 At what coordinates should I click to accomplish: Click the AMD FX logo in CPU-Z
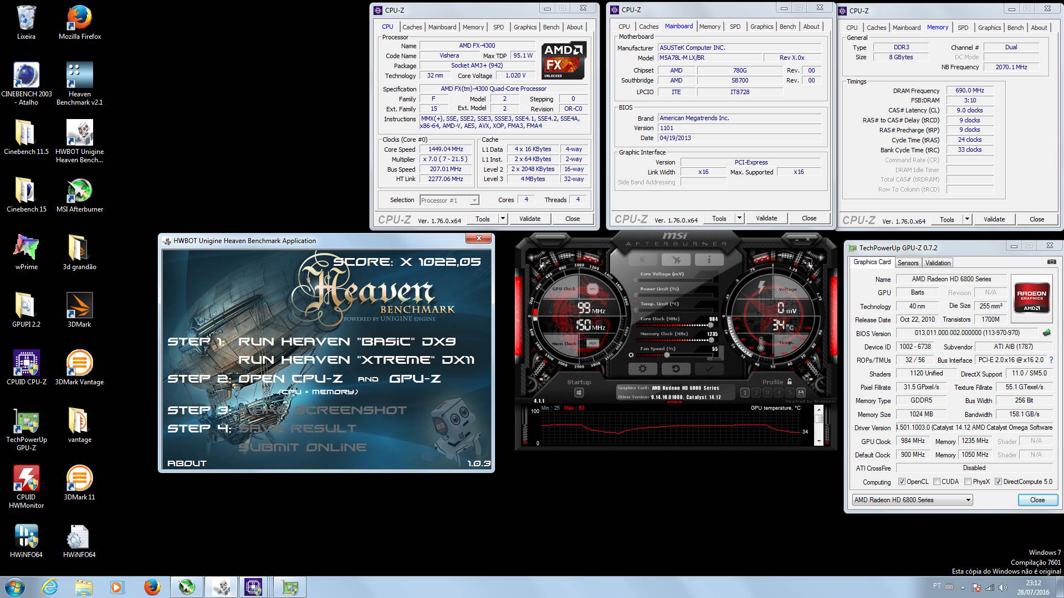pyautogui.click(x=564, y=60)
